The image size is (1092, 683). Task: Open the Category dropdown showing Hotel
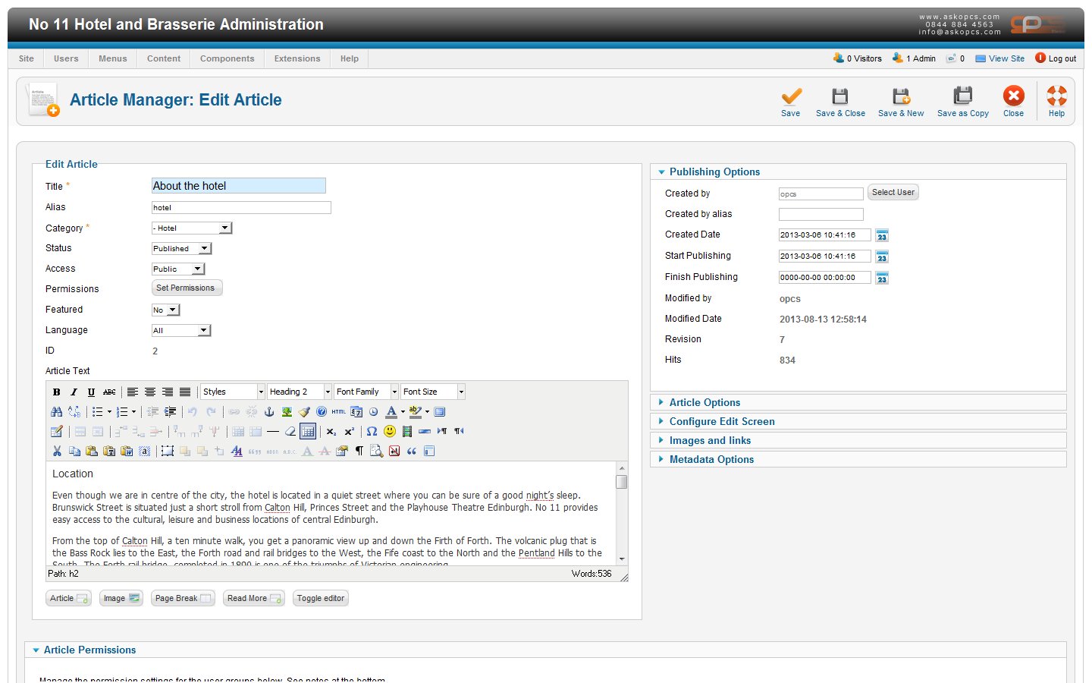coord(192,228)
